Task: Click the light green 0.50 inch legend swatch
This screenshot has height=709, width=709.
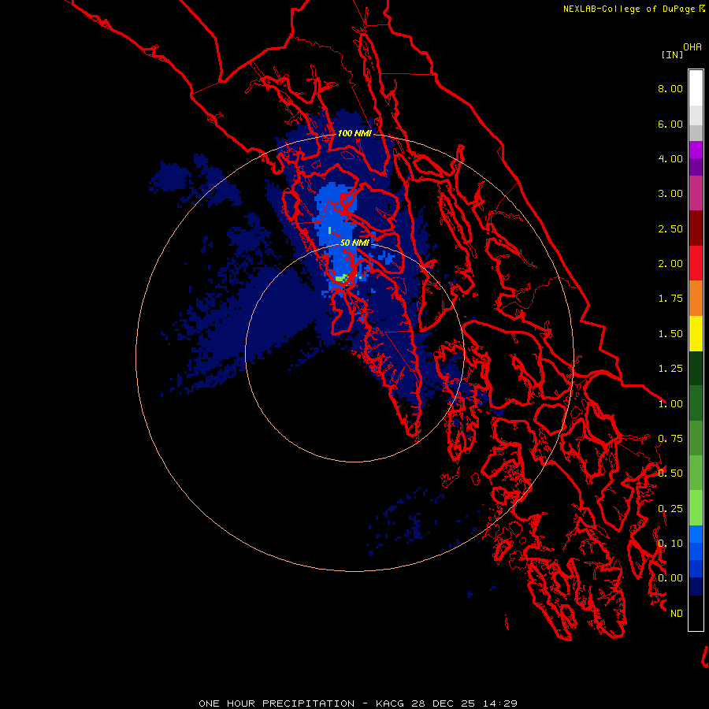Action: click(x=696, y=473)
